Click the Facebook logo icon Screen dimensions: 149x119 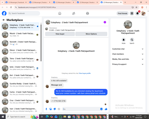pos(4,13)
